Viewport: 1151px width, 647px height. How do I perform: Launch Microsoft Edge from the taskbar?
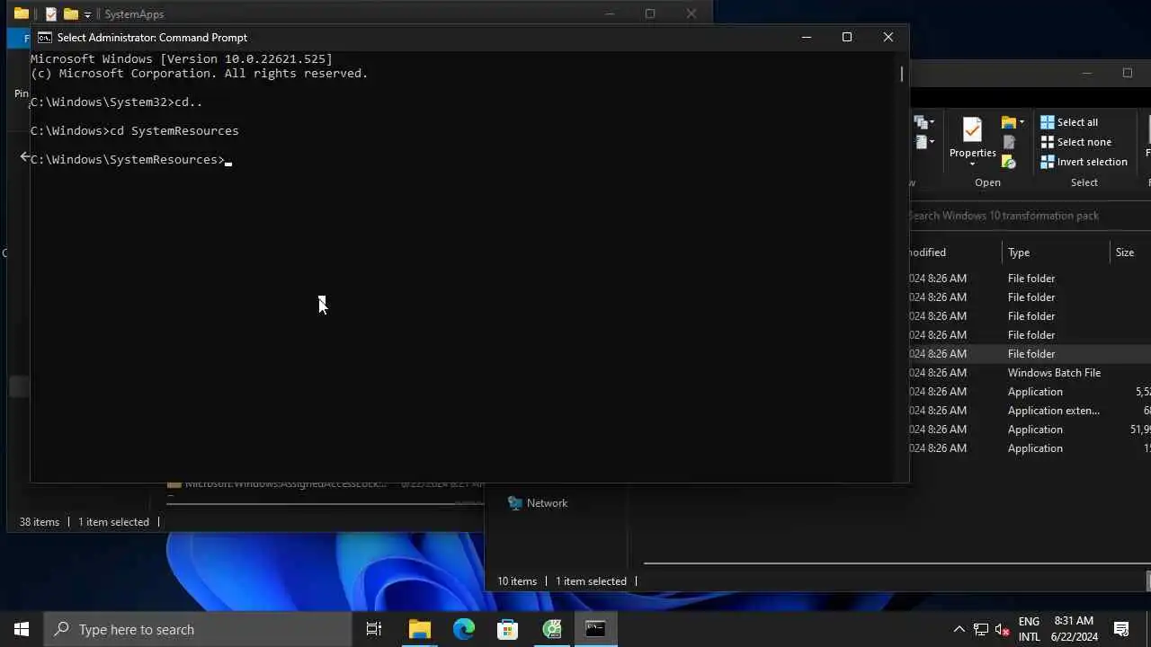tap(464, 629)
